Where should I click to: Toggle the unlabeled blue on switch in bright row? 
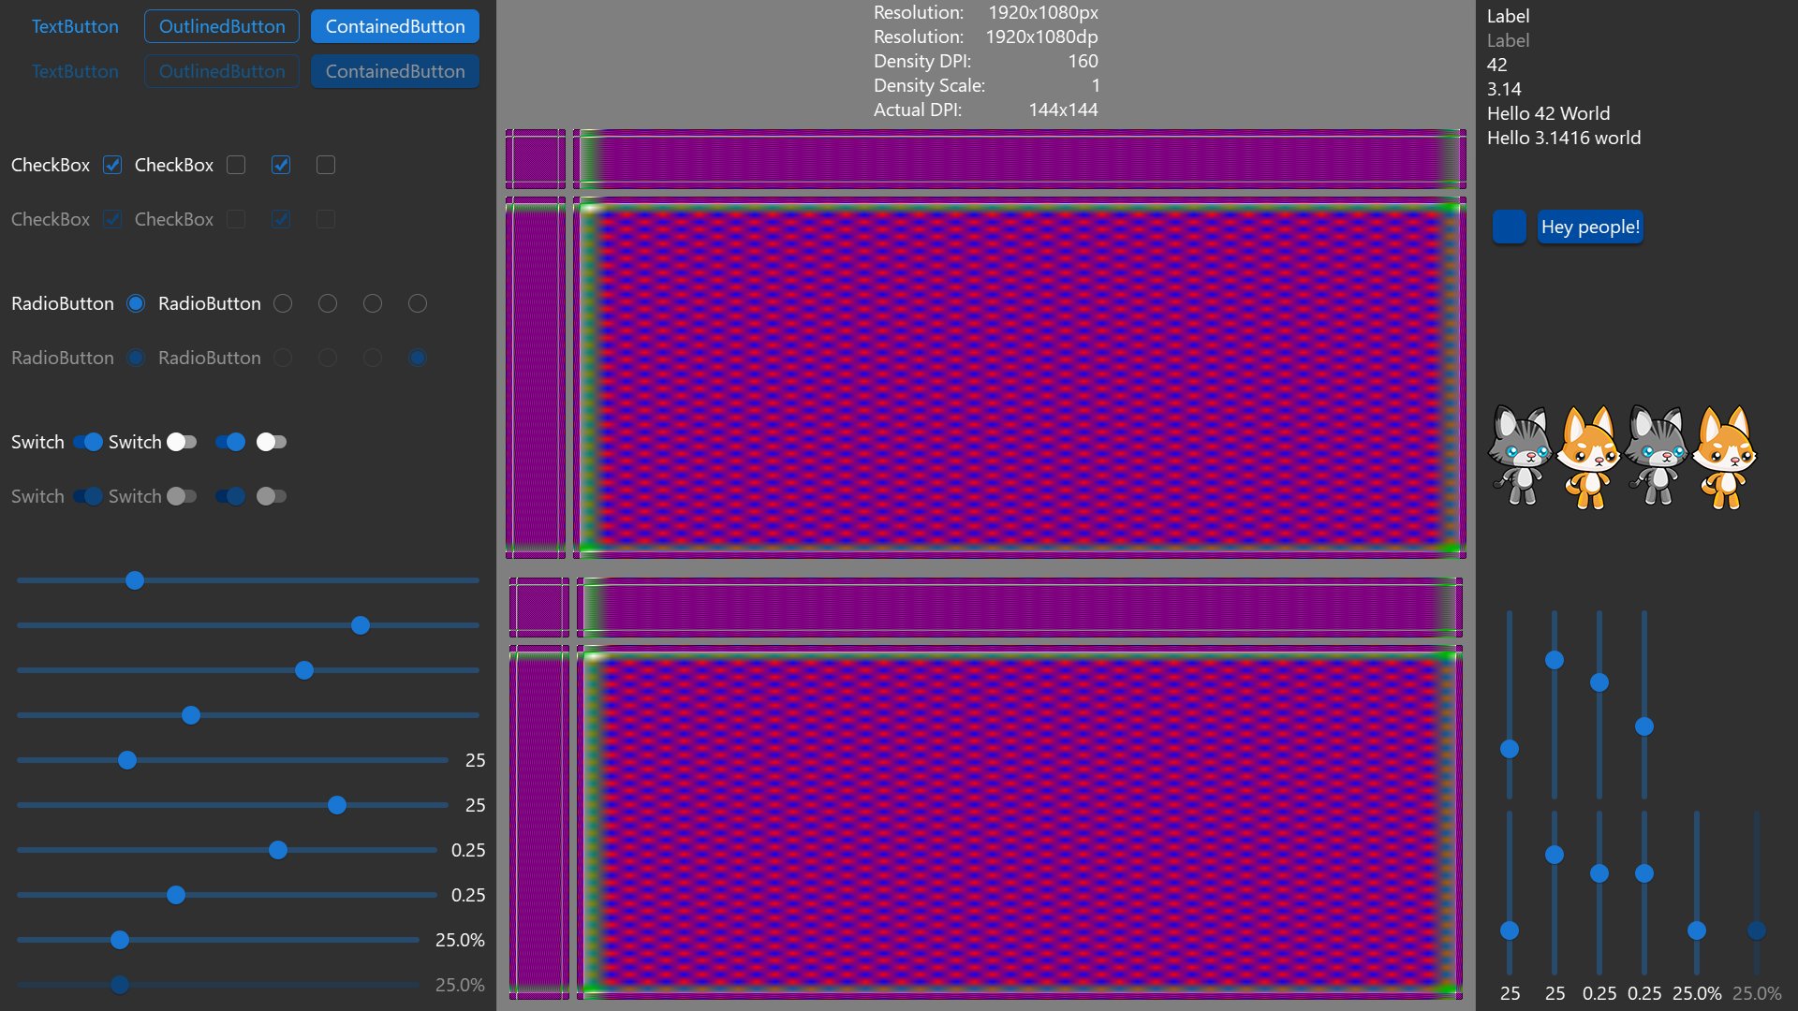pos(230,442)
